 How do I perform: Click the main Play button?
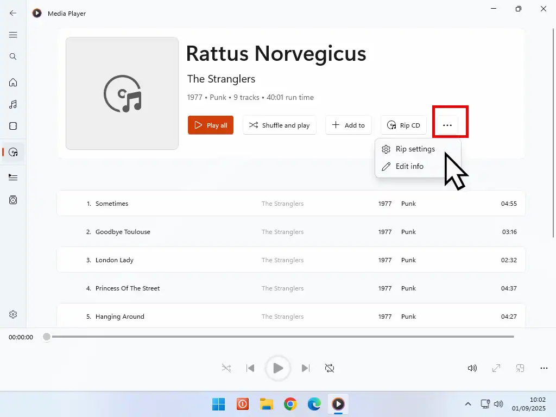coord(278,368)
